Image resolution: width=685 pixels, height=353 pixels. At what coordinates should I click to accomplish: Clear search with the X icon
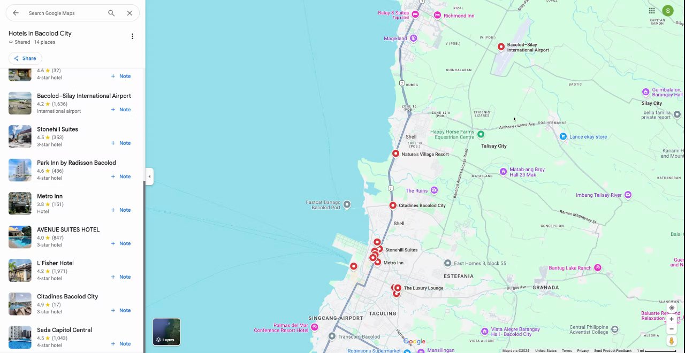(130, 13)
